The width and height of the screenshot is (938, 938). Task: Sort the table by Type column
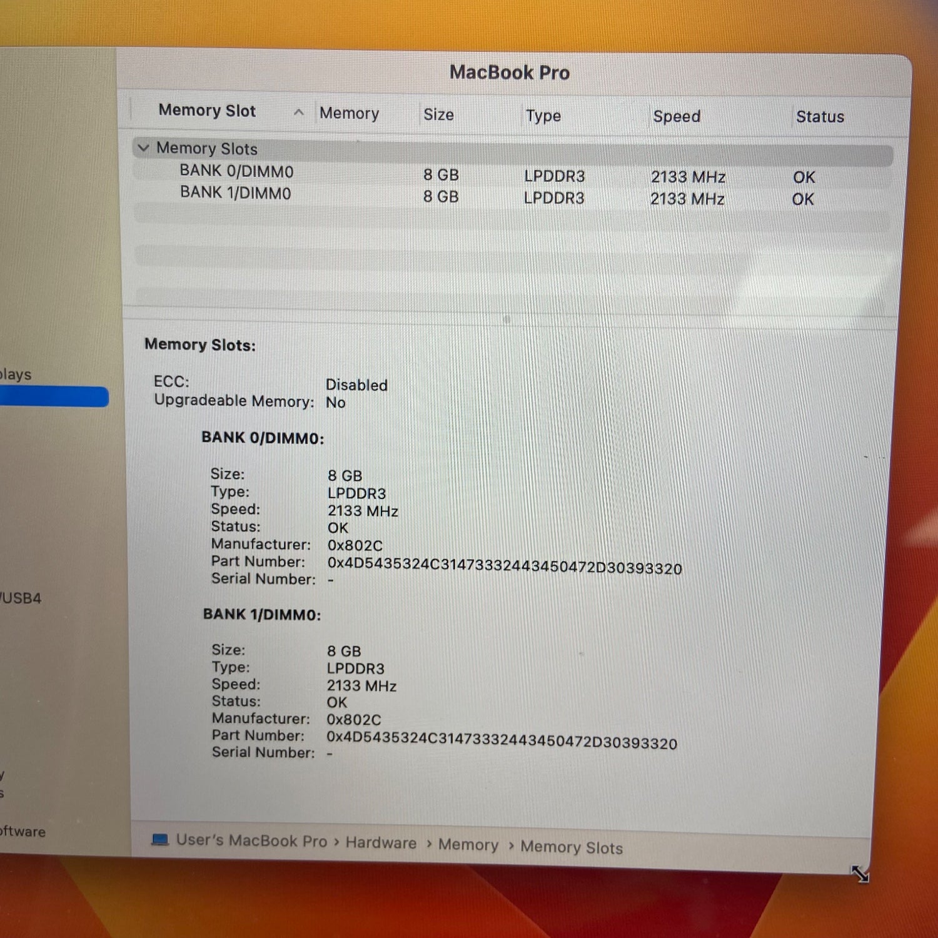click(543, 116)
